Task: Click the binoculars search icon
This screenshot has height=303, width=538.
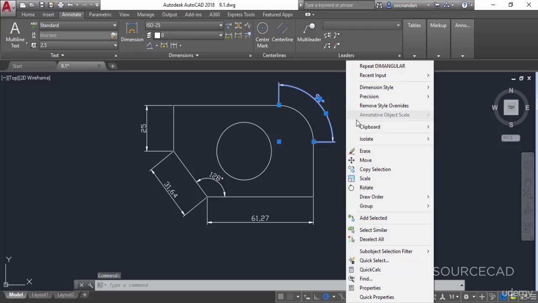Action: click(380, 5)
